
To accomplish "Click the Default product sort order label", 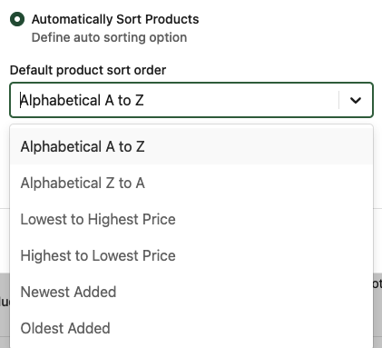I will click(88, 70).
